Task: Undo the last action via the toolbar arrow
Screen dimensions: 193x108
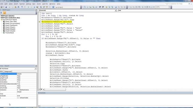Action: (22, 7)
